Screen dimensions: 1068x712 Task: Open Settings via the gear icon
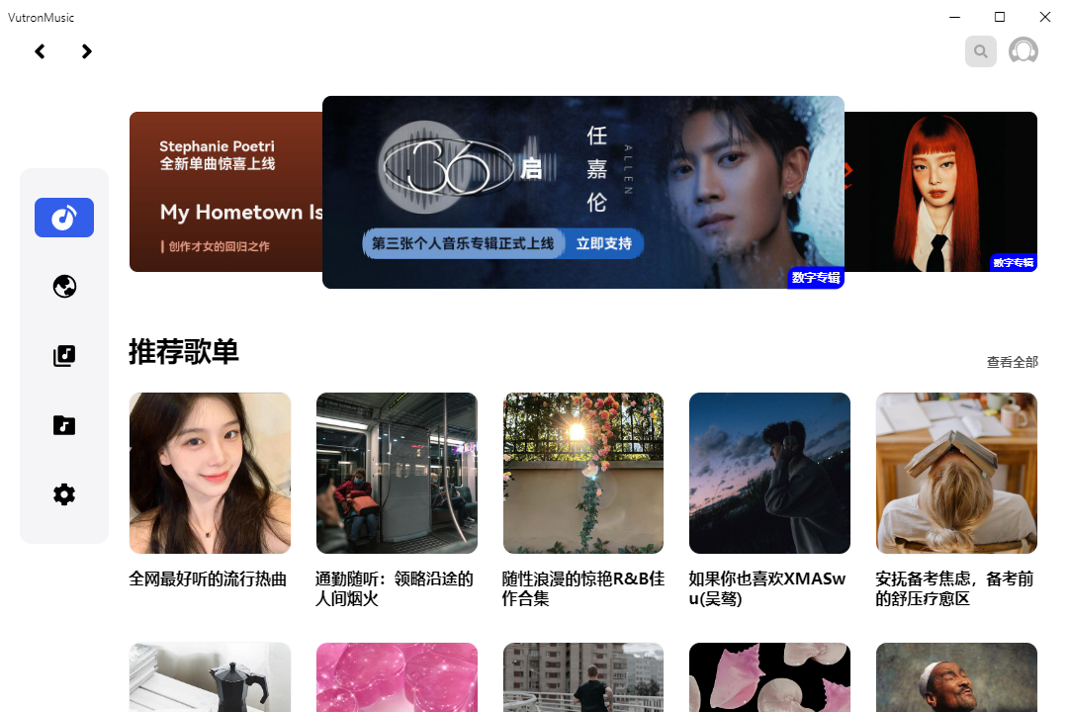coord(63,493)
